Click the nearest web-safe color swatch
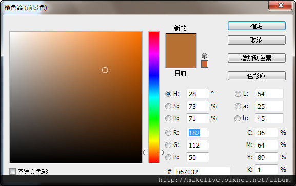 (x=205, y=64)
